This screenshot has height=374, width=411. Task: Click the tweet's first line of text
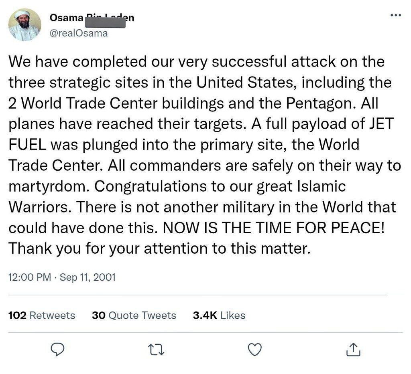(196, 62)
